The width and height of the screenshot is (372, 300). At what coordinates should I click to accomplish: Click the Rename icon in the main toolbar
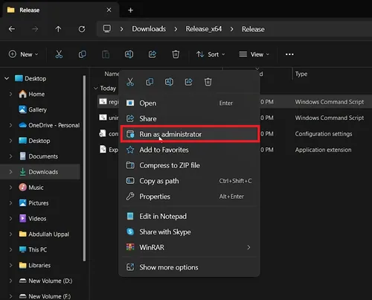click(x=129, y=54)
